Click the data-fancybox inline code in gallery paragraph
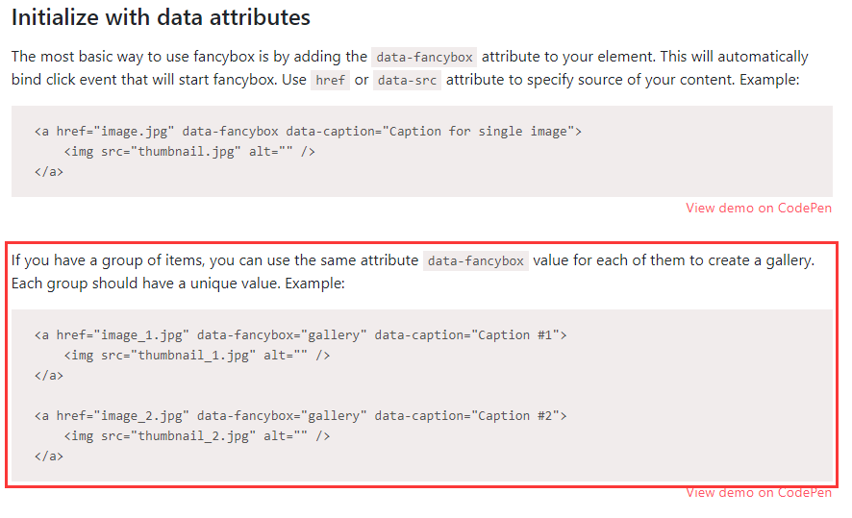This screenshot has height=518, width=852. (475, 261)
